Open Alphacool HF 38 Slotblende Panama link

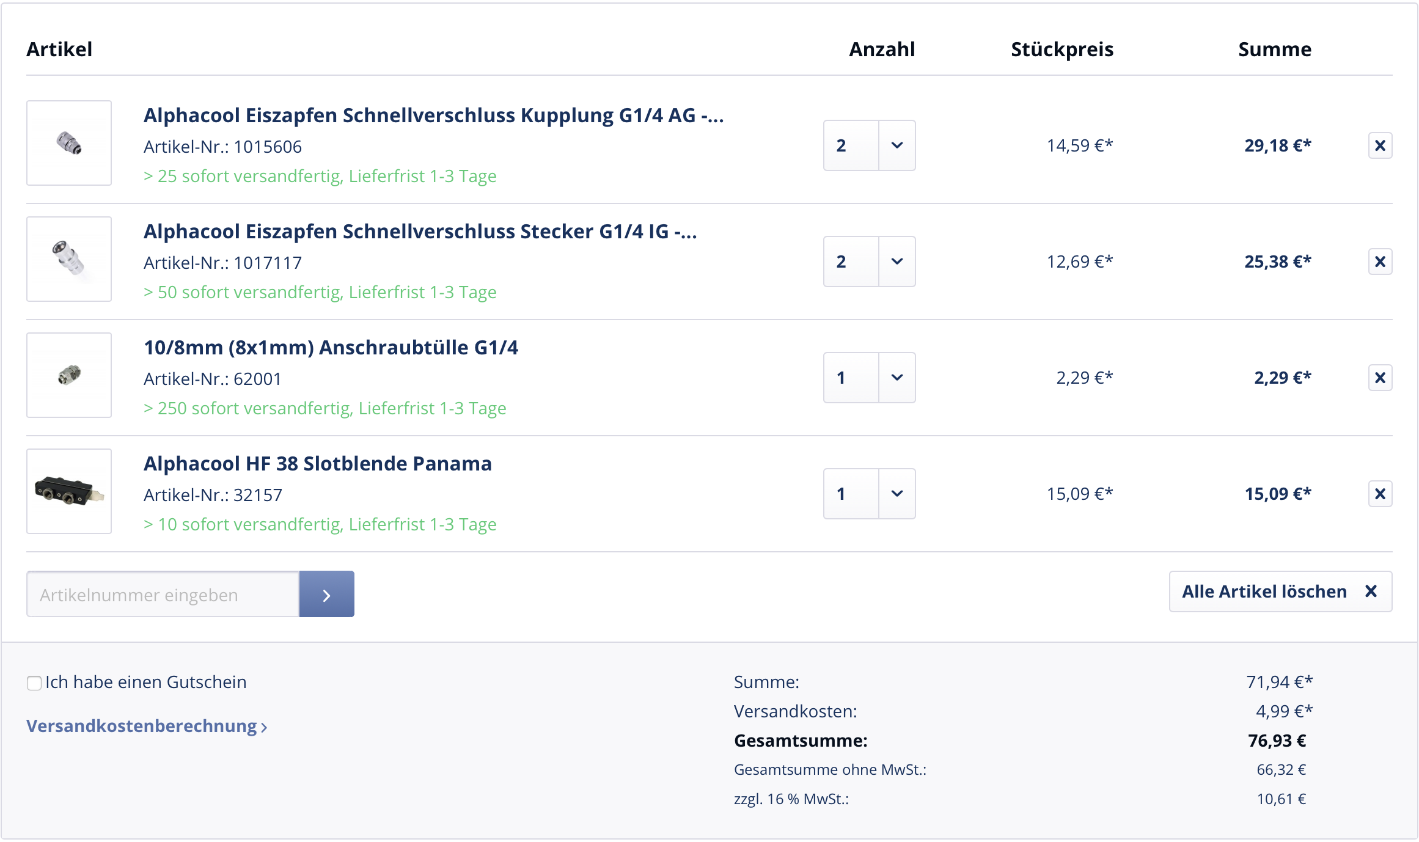point(317,464)
